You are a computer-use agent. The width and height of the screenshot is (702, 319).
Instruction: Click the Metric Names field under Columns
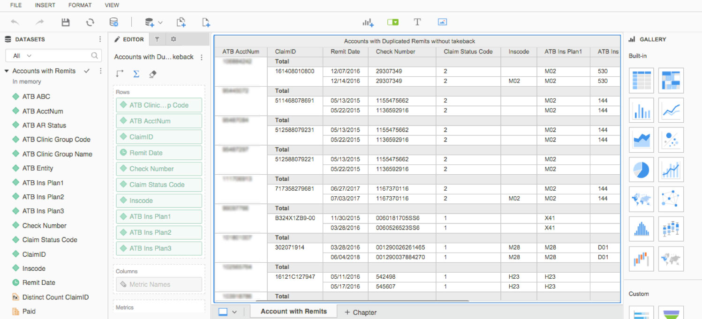tap(159, 284)
